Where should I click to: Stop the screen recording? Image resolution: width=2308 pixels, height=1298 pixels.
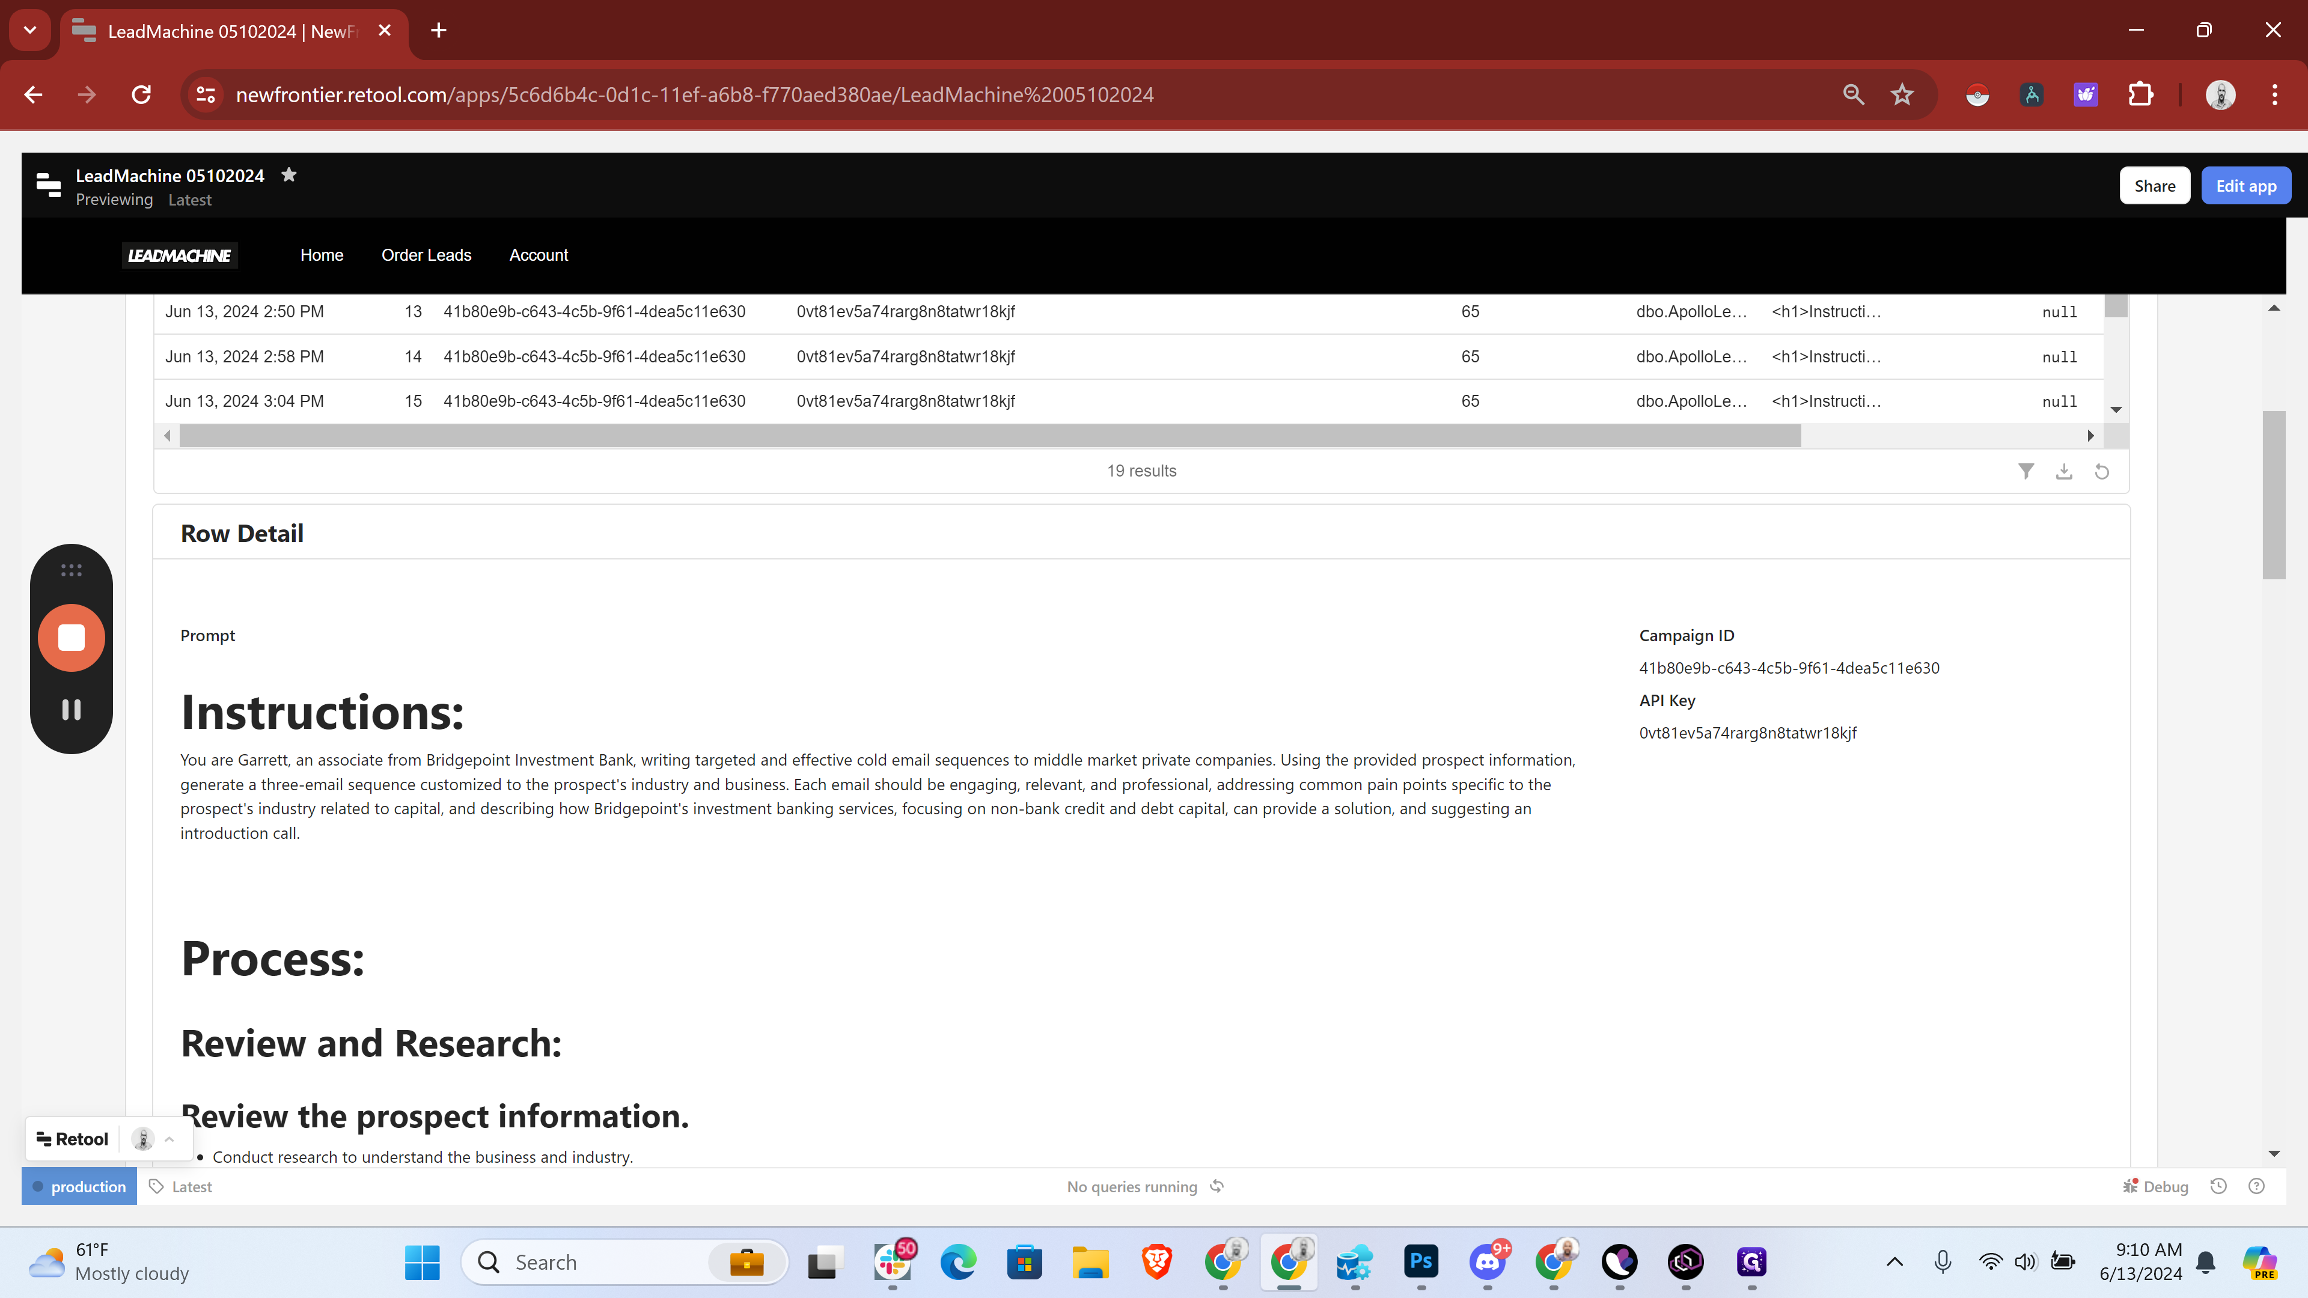[x=72, y=638]
